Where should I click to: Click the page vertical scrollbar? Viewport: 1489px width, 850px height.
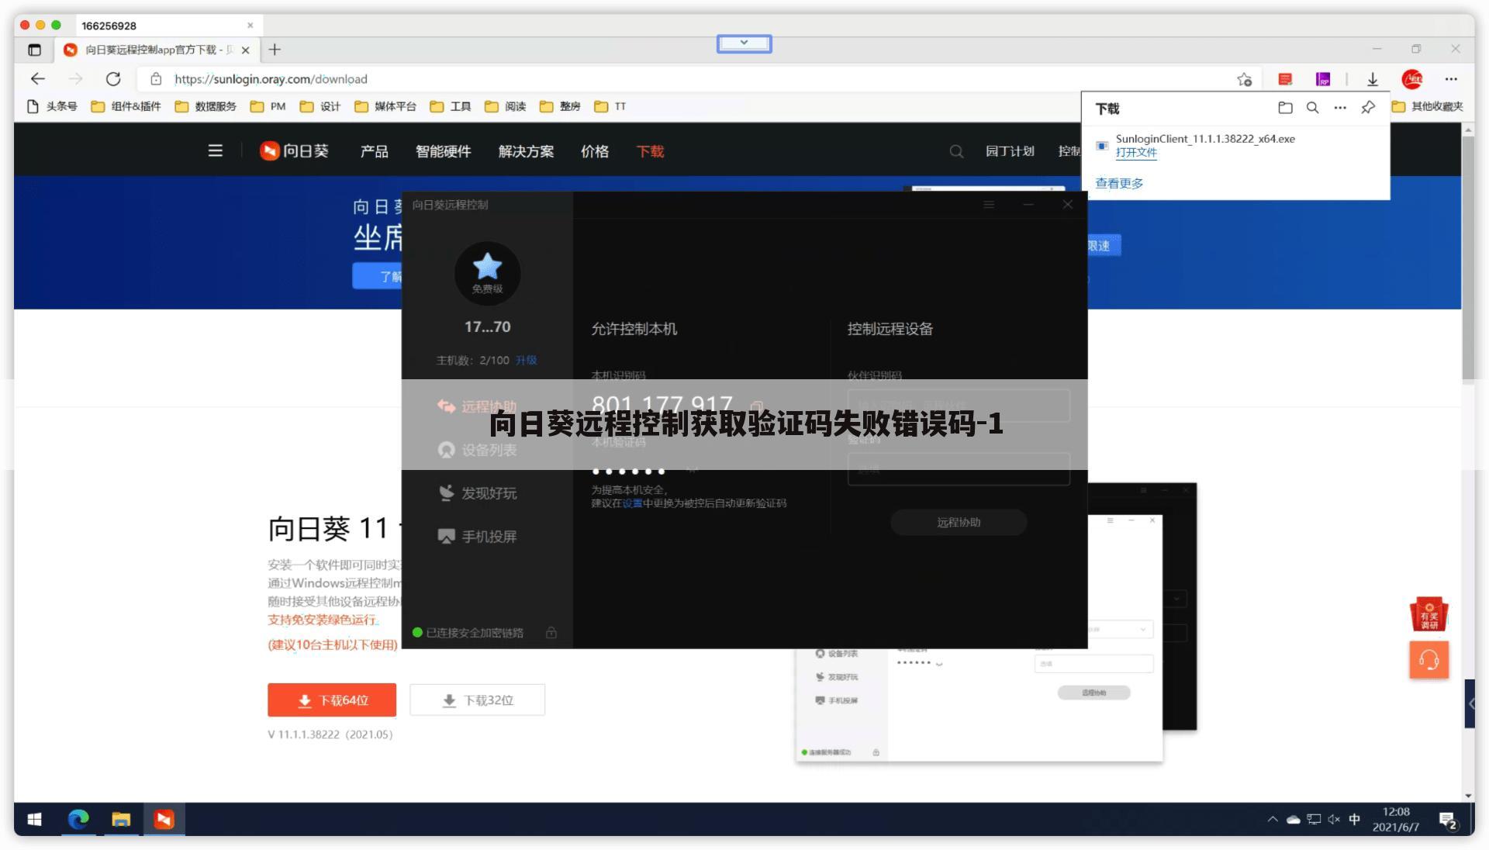click(x=1468, y=260)
